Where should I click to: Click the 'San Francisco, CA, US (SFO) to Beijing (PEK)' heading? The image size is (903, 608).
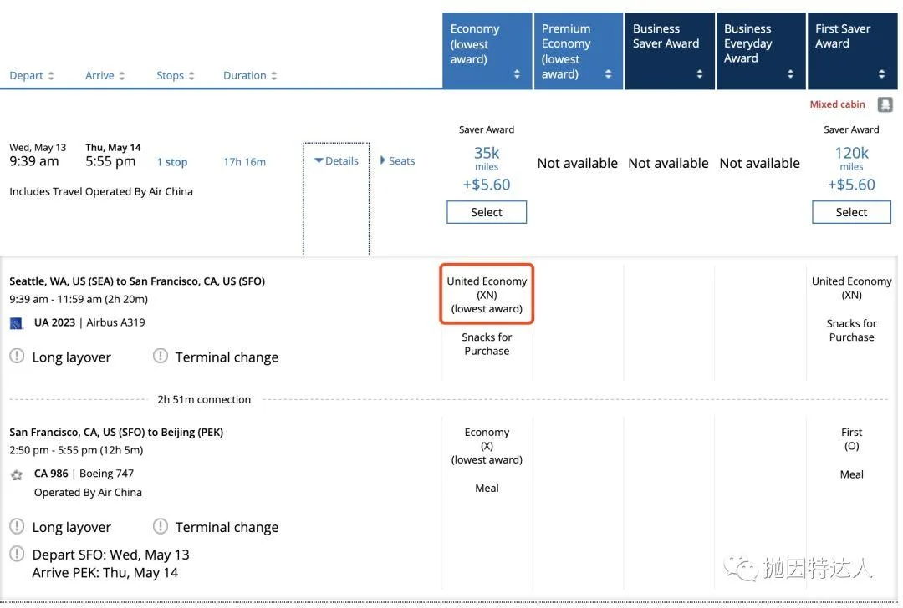116,432
